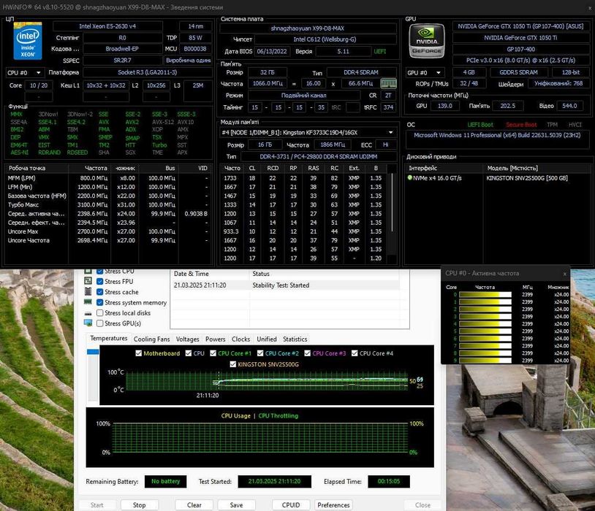Enable Stress local disks checkbox
595x511 pixels.
pos(100,312)
